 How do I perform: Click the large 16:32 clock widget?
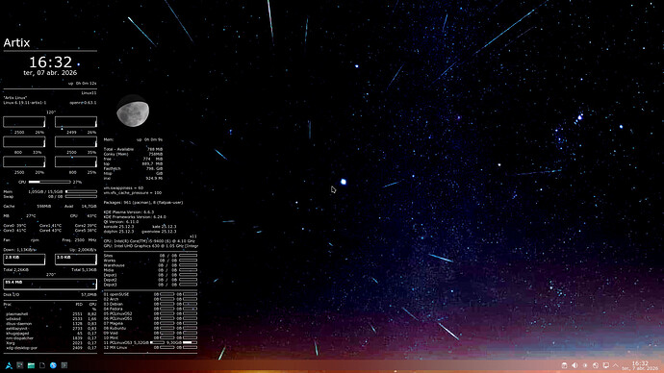click(x=50, y=62)
